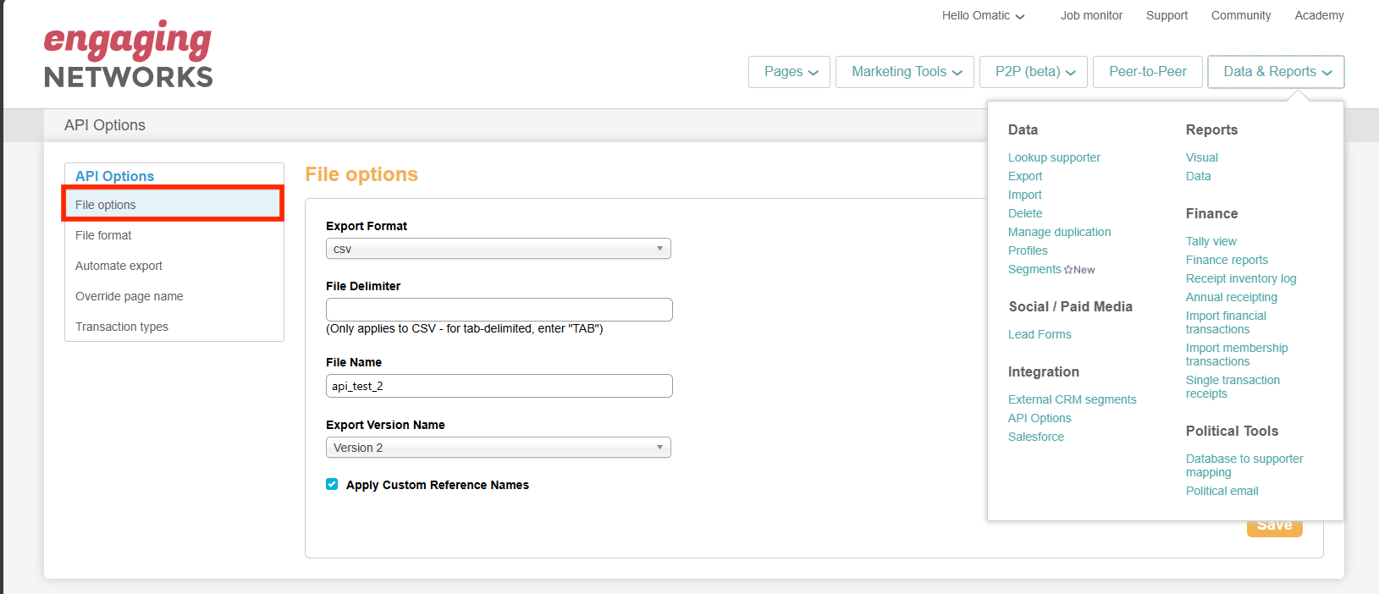Click the File Name text field

point(499,386)
